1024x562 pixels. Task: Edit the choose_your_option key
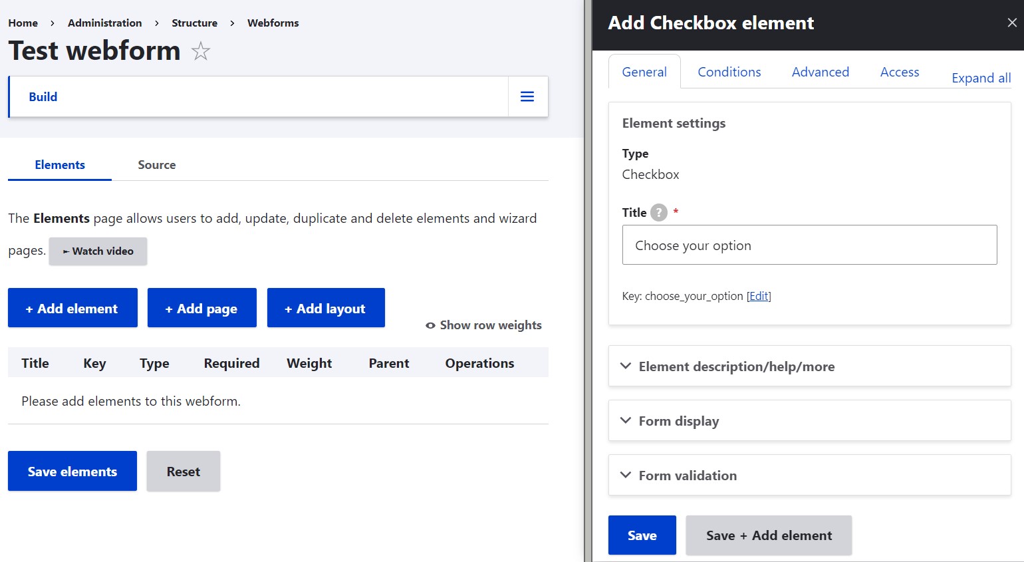click(759, 295)
